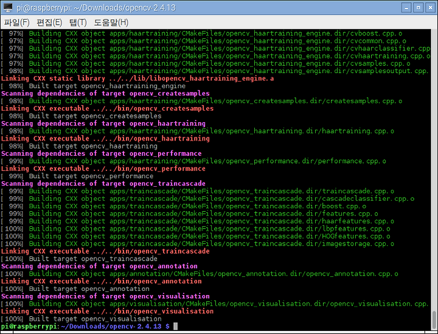Screen dimensions: 438x334
Task: Click 'Linking CXX executable ../../bin/opencv_createsamples'
Action: (107, 109)
